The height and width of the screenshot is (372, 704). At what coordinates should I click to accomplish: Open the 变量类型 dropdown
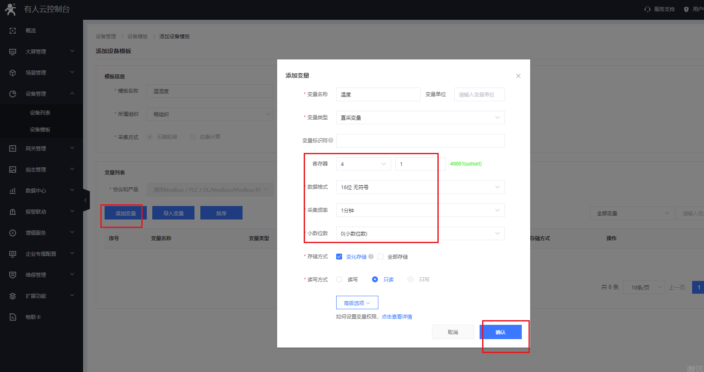coord(420,118)
